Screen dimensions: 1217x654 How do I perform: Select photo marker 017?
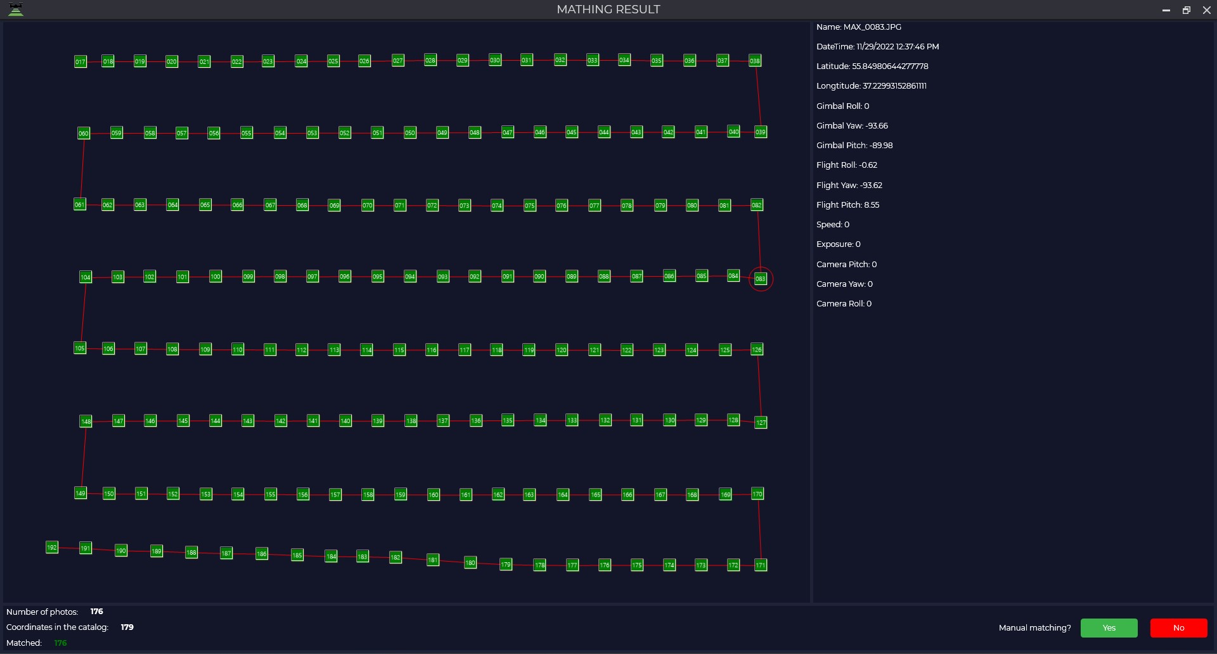[x=80, y=61]
